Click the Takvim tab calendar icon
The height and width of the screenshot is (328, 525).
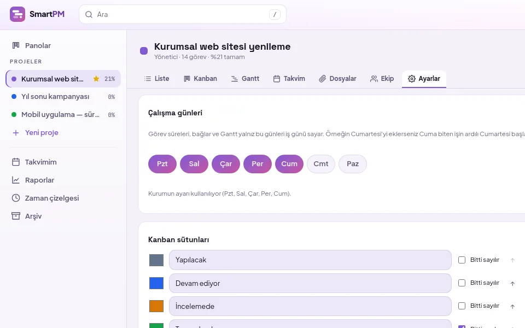click(x=277, y=79)
